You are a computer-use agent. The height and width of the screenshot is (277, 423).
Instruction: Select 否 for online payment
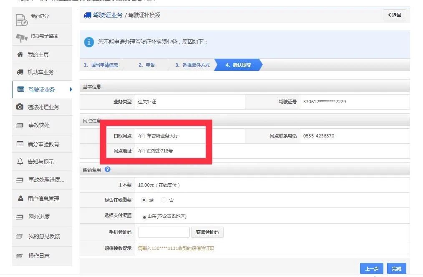(x=164, y=200)
